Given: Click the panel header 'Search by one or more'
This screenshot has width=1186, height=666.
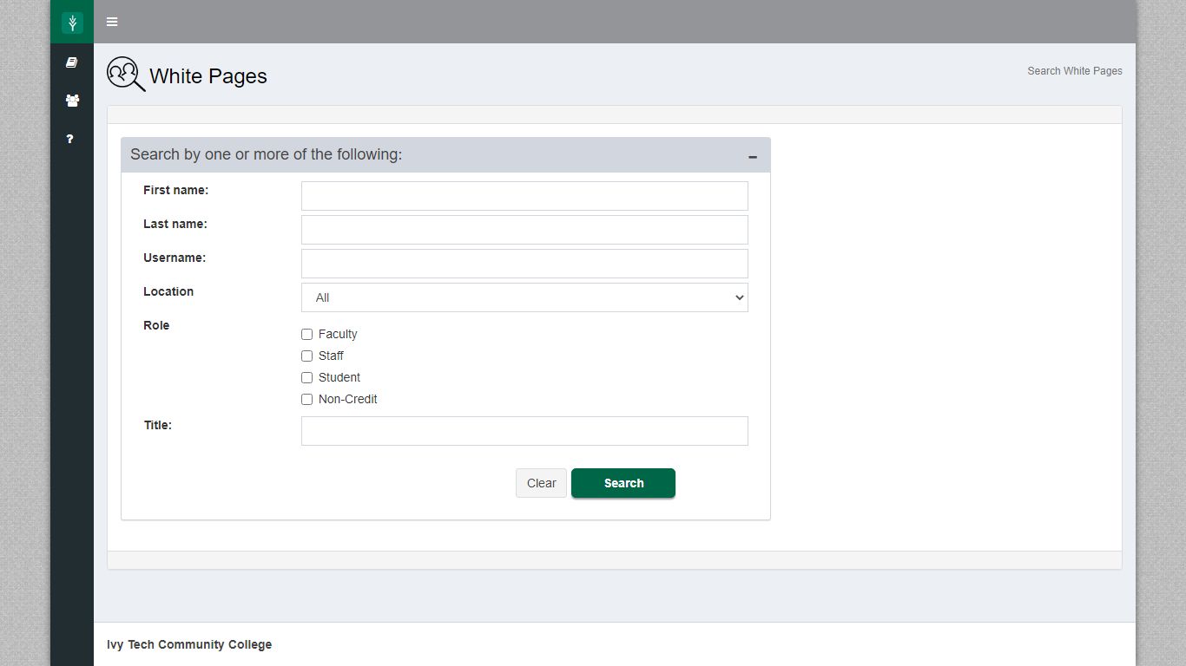Looking at the screenshot, I should pos(266,154).
